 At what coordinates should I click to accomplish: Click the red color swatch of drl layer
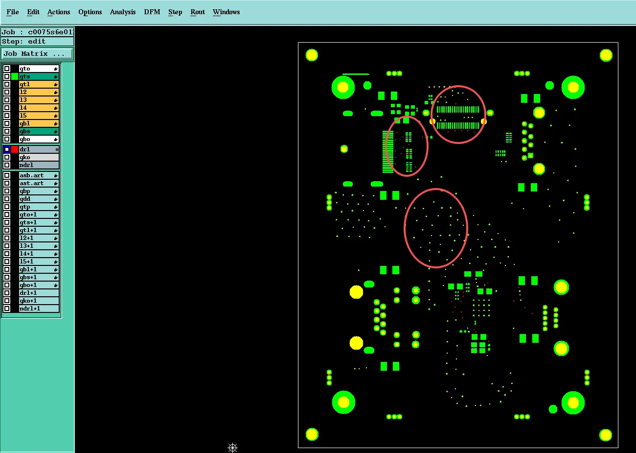pyautogui.click(x=15, y=149)
